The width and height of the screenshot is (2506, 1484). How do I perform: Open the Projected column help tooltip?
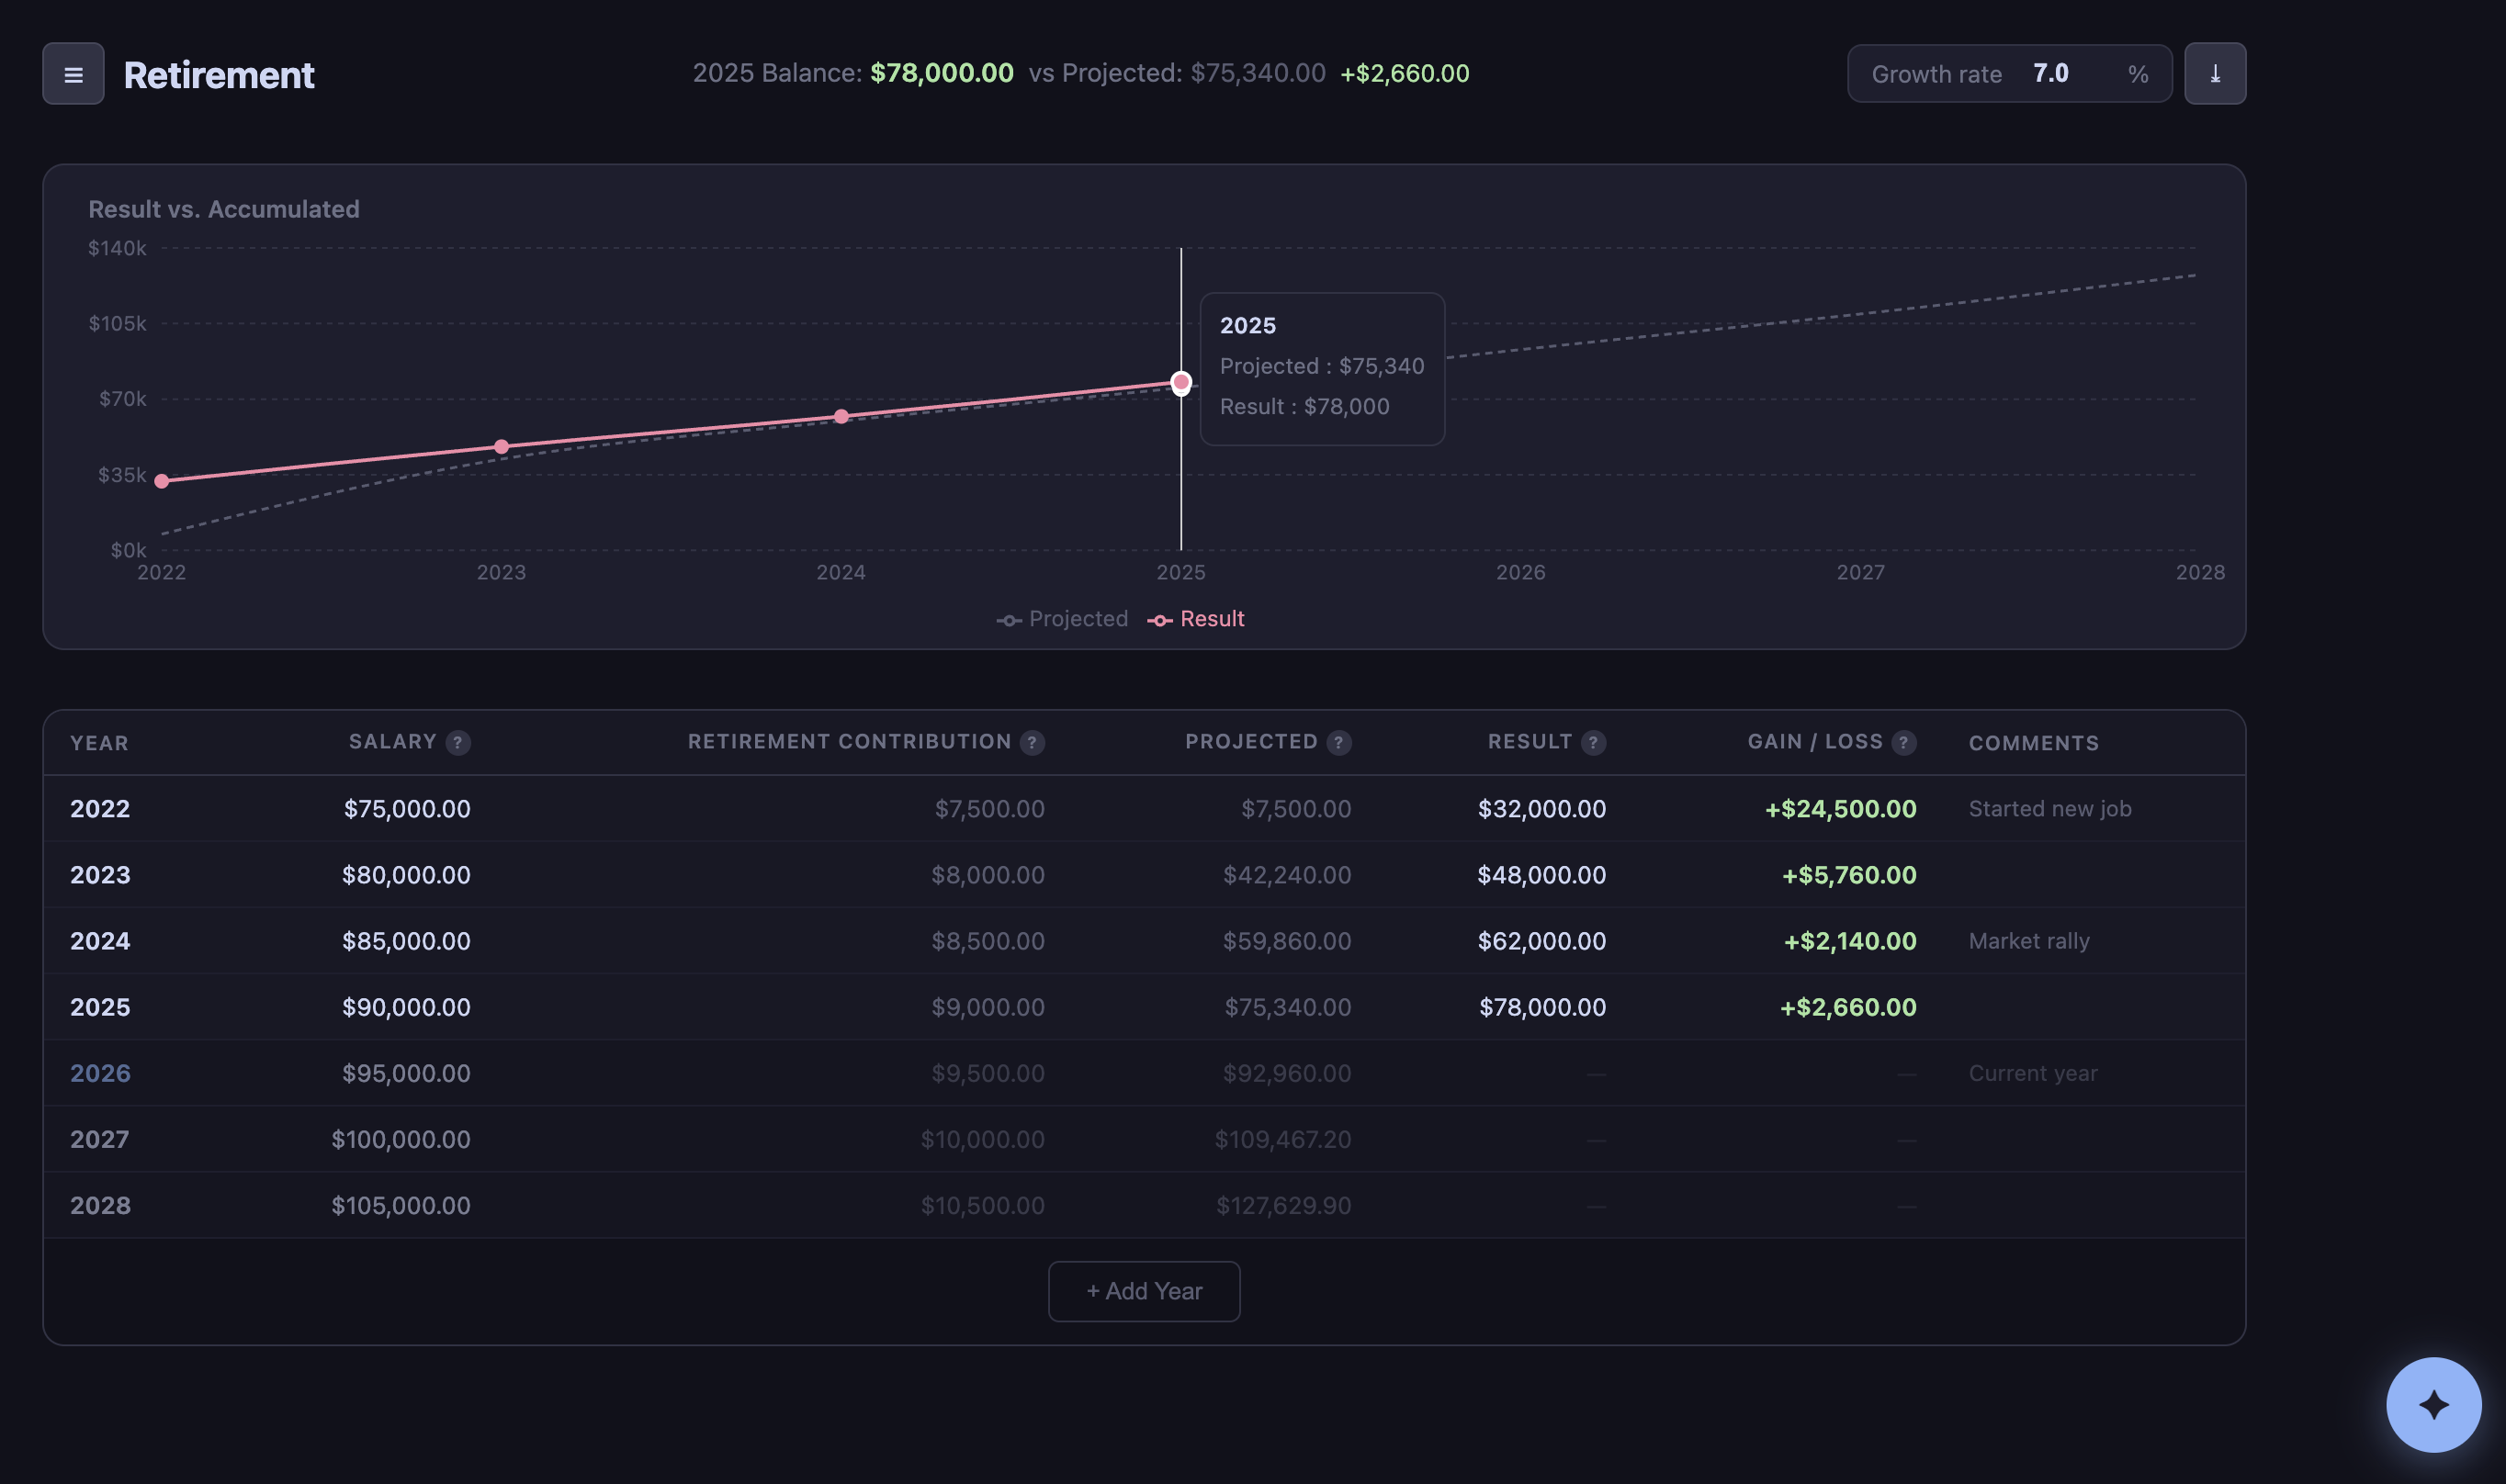[x=1338, y=742]
